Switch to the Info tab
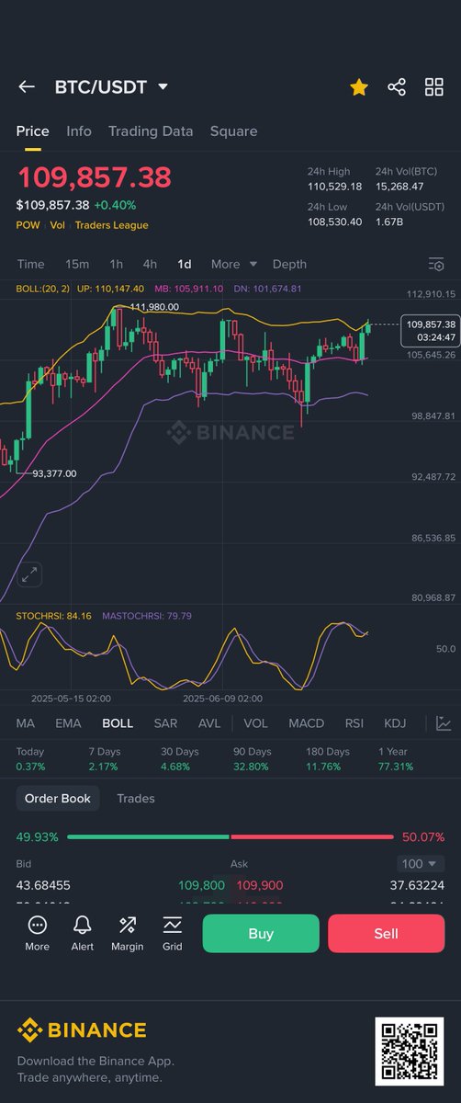Image resolution: width=461 pixels, height=1103 pixels. tap(79, 131)
